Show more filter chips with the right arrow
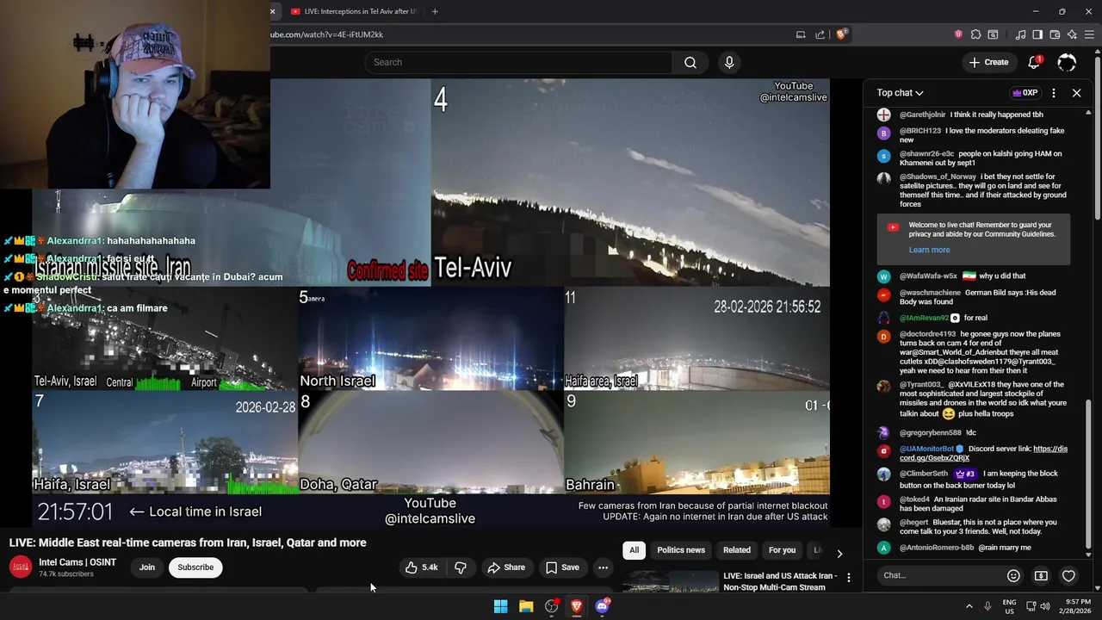Viewport: 1102px width, 620px height. click(x=839, y=554)
